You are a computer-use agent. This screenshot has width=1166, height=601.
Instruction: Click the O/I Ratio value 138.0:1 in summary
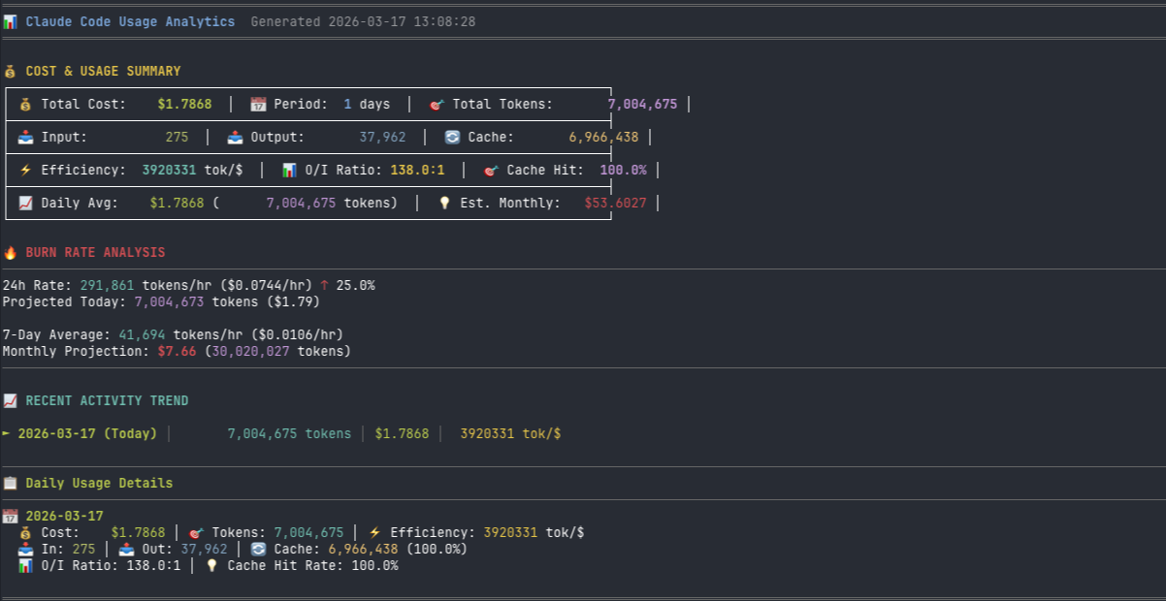point(417,171)
